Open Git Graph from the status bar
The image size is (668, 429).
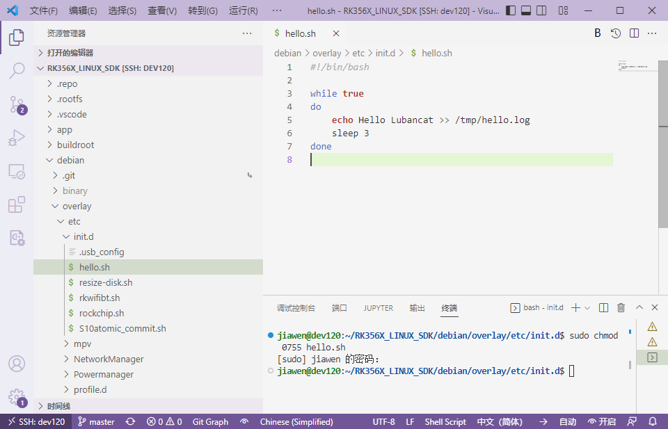[210, 421]
